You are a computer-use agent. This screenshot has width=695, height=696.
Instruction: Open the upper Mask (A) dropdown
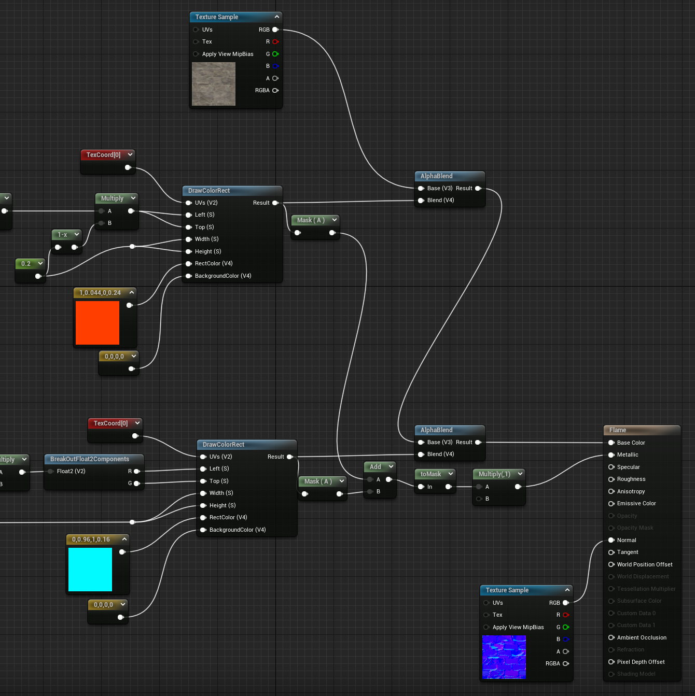coord(333,220)
